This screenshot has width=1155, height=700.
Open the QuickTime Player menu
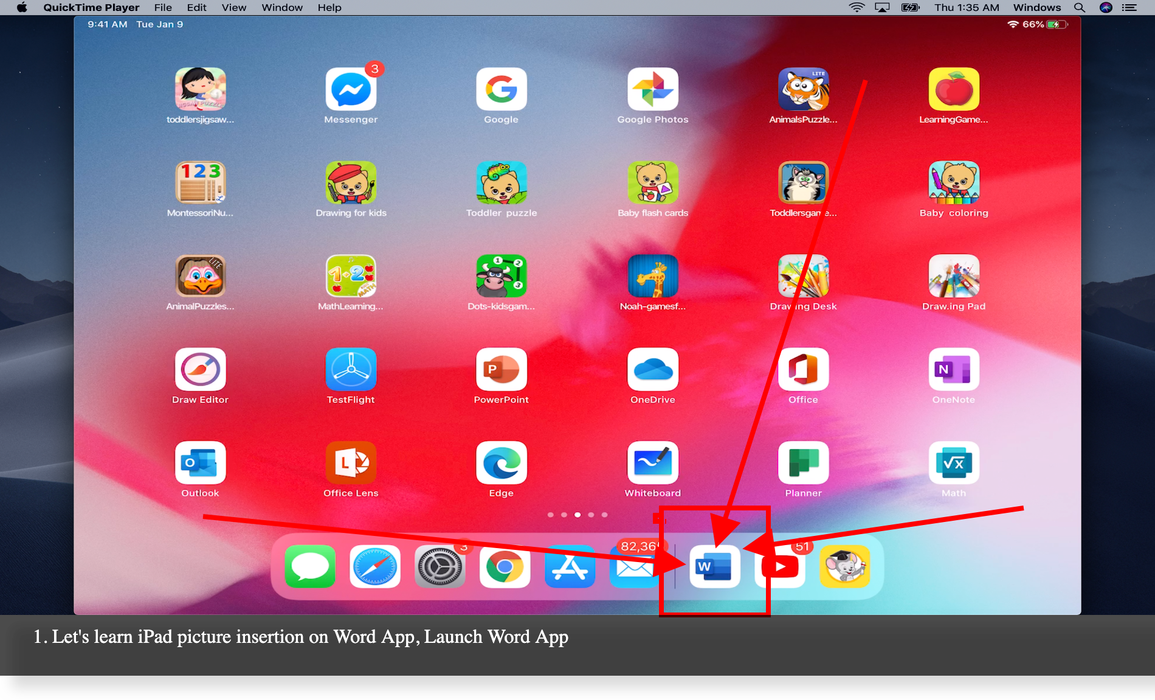pyautogui.click(x=91, y=7)
